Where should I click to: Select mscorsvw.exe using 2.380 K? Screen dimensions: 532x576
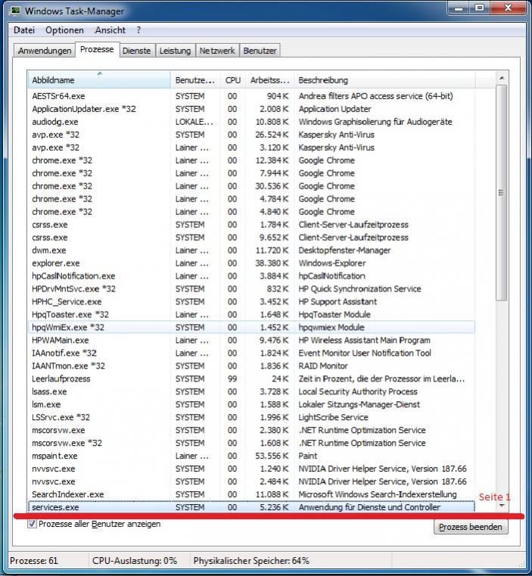pyautogui.click(x=251, y=430)
